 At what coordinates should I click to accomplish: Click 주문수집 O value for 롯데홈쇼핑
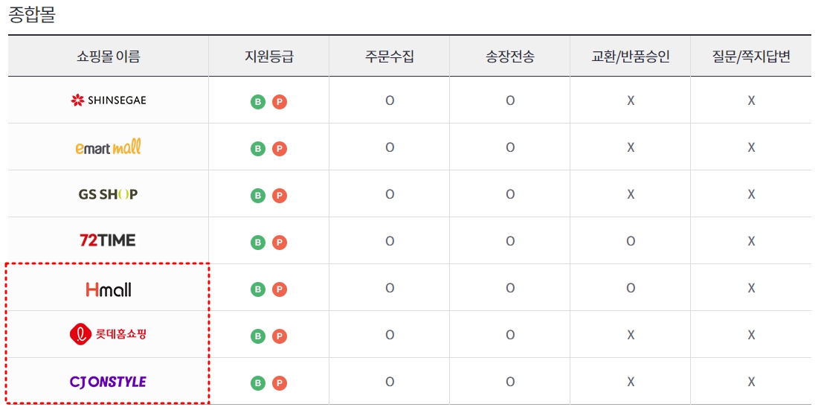pos(390,335)
